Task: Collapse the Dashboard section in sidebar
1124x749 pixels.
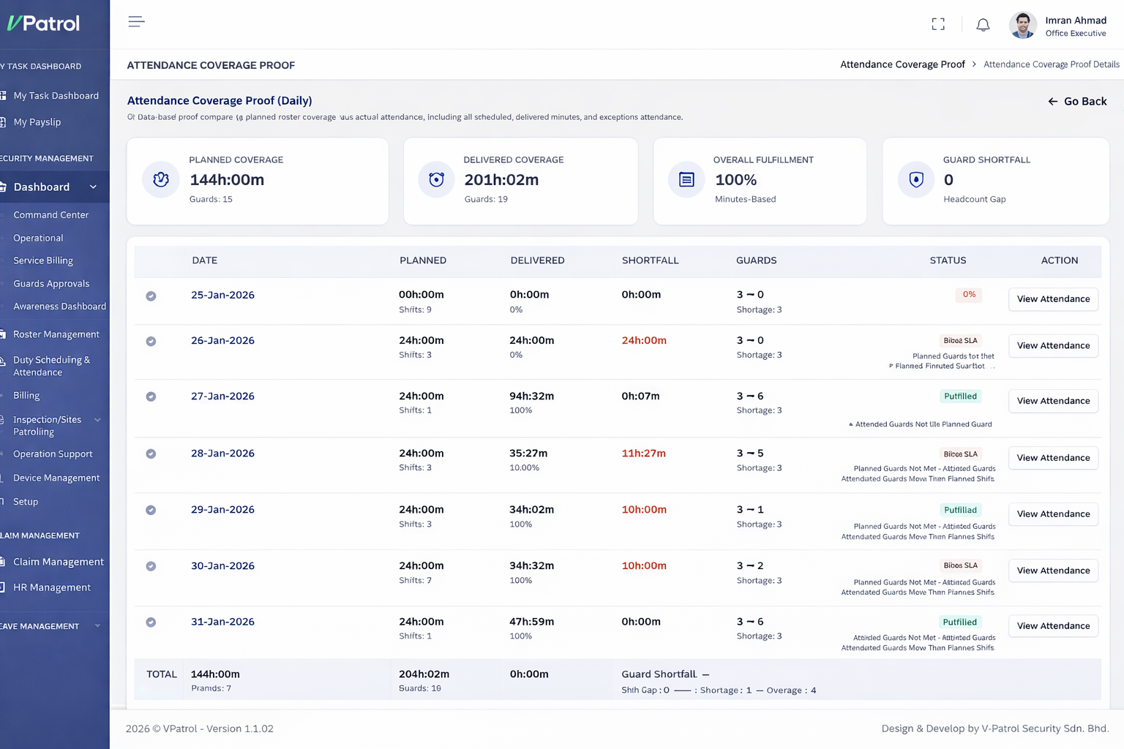Action: 93,187
